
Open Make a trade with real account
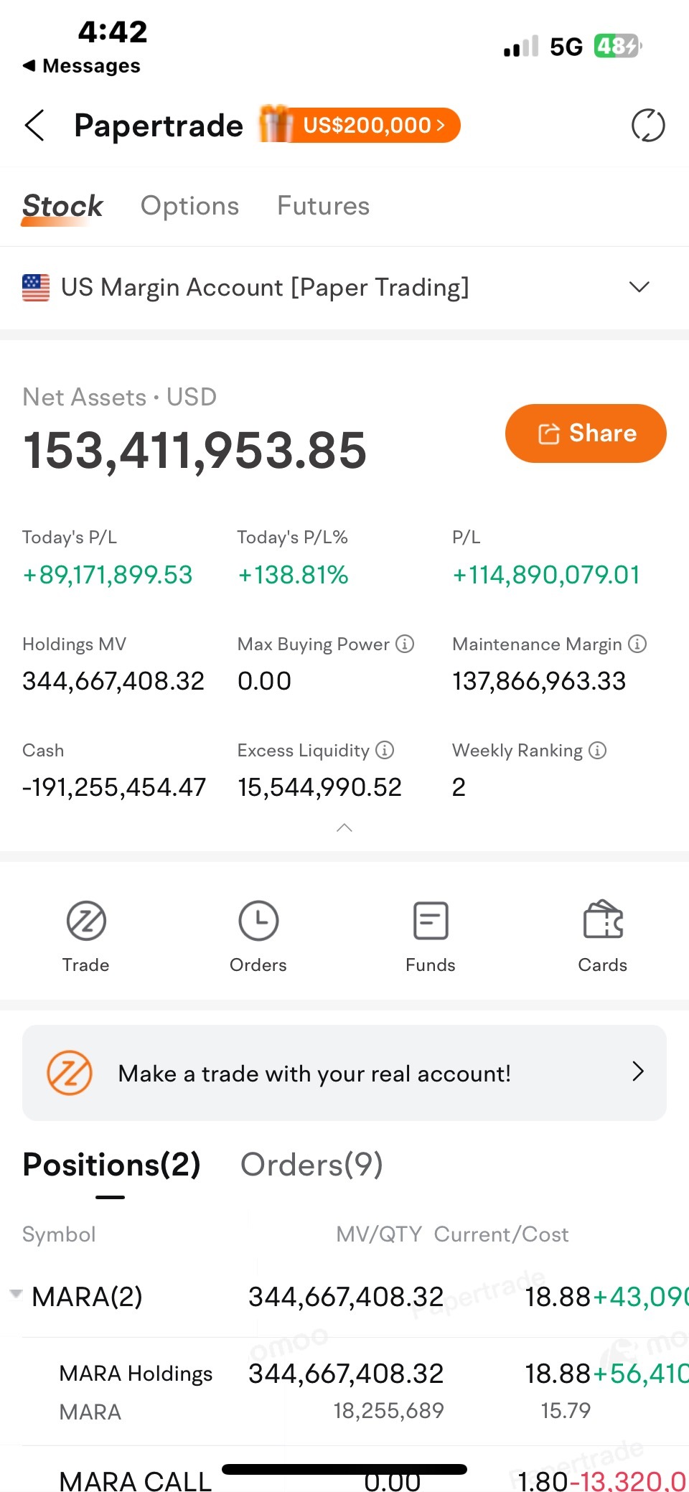tap(344, 1073)
